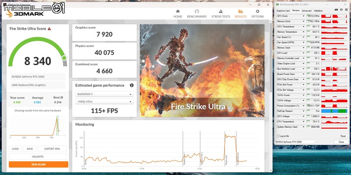This screenshot has width=351, height=175.
Task: Click the green score gauge knob
Action: [64, 58]
